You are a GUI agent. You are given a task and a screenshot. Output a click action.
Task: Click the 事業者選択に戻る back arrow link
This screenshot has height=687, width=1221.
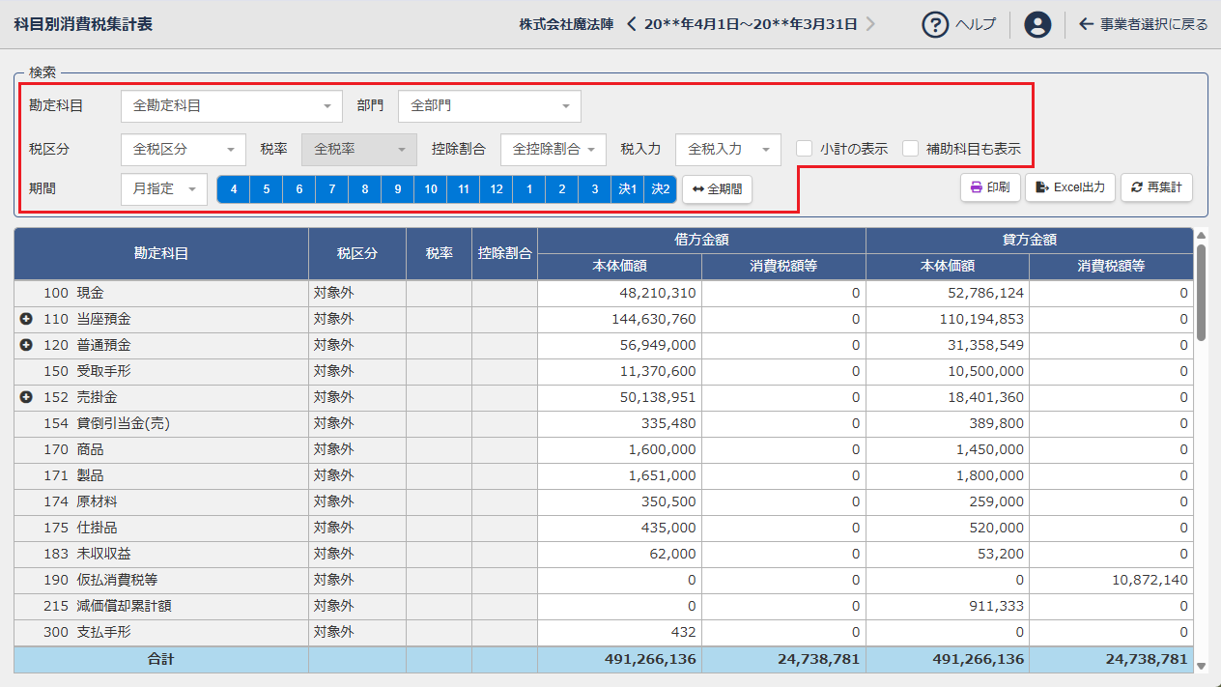click(1144, 24)
